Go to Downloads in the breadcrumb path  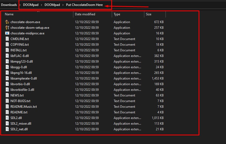tap(9, 5)
